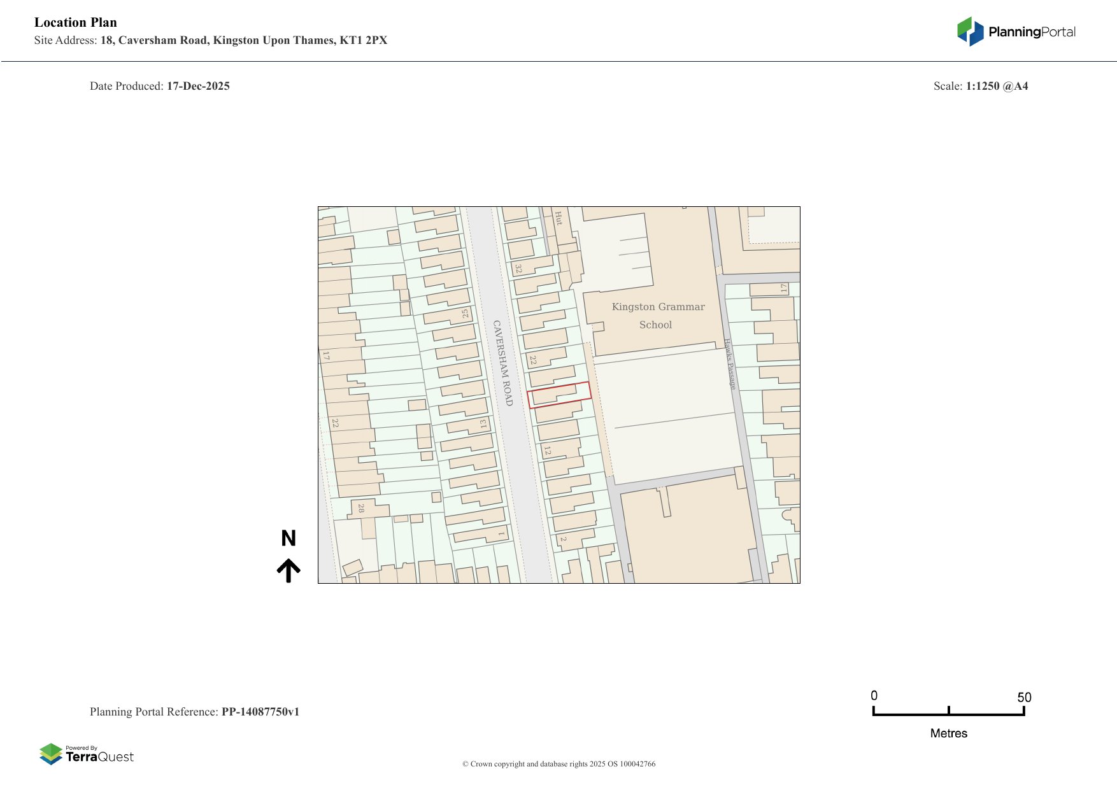Click the Hawks Passage path label

point(730,364)
